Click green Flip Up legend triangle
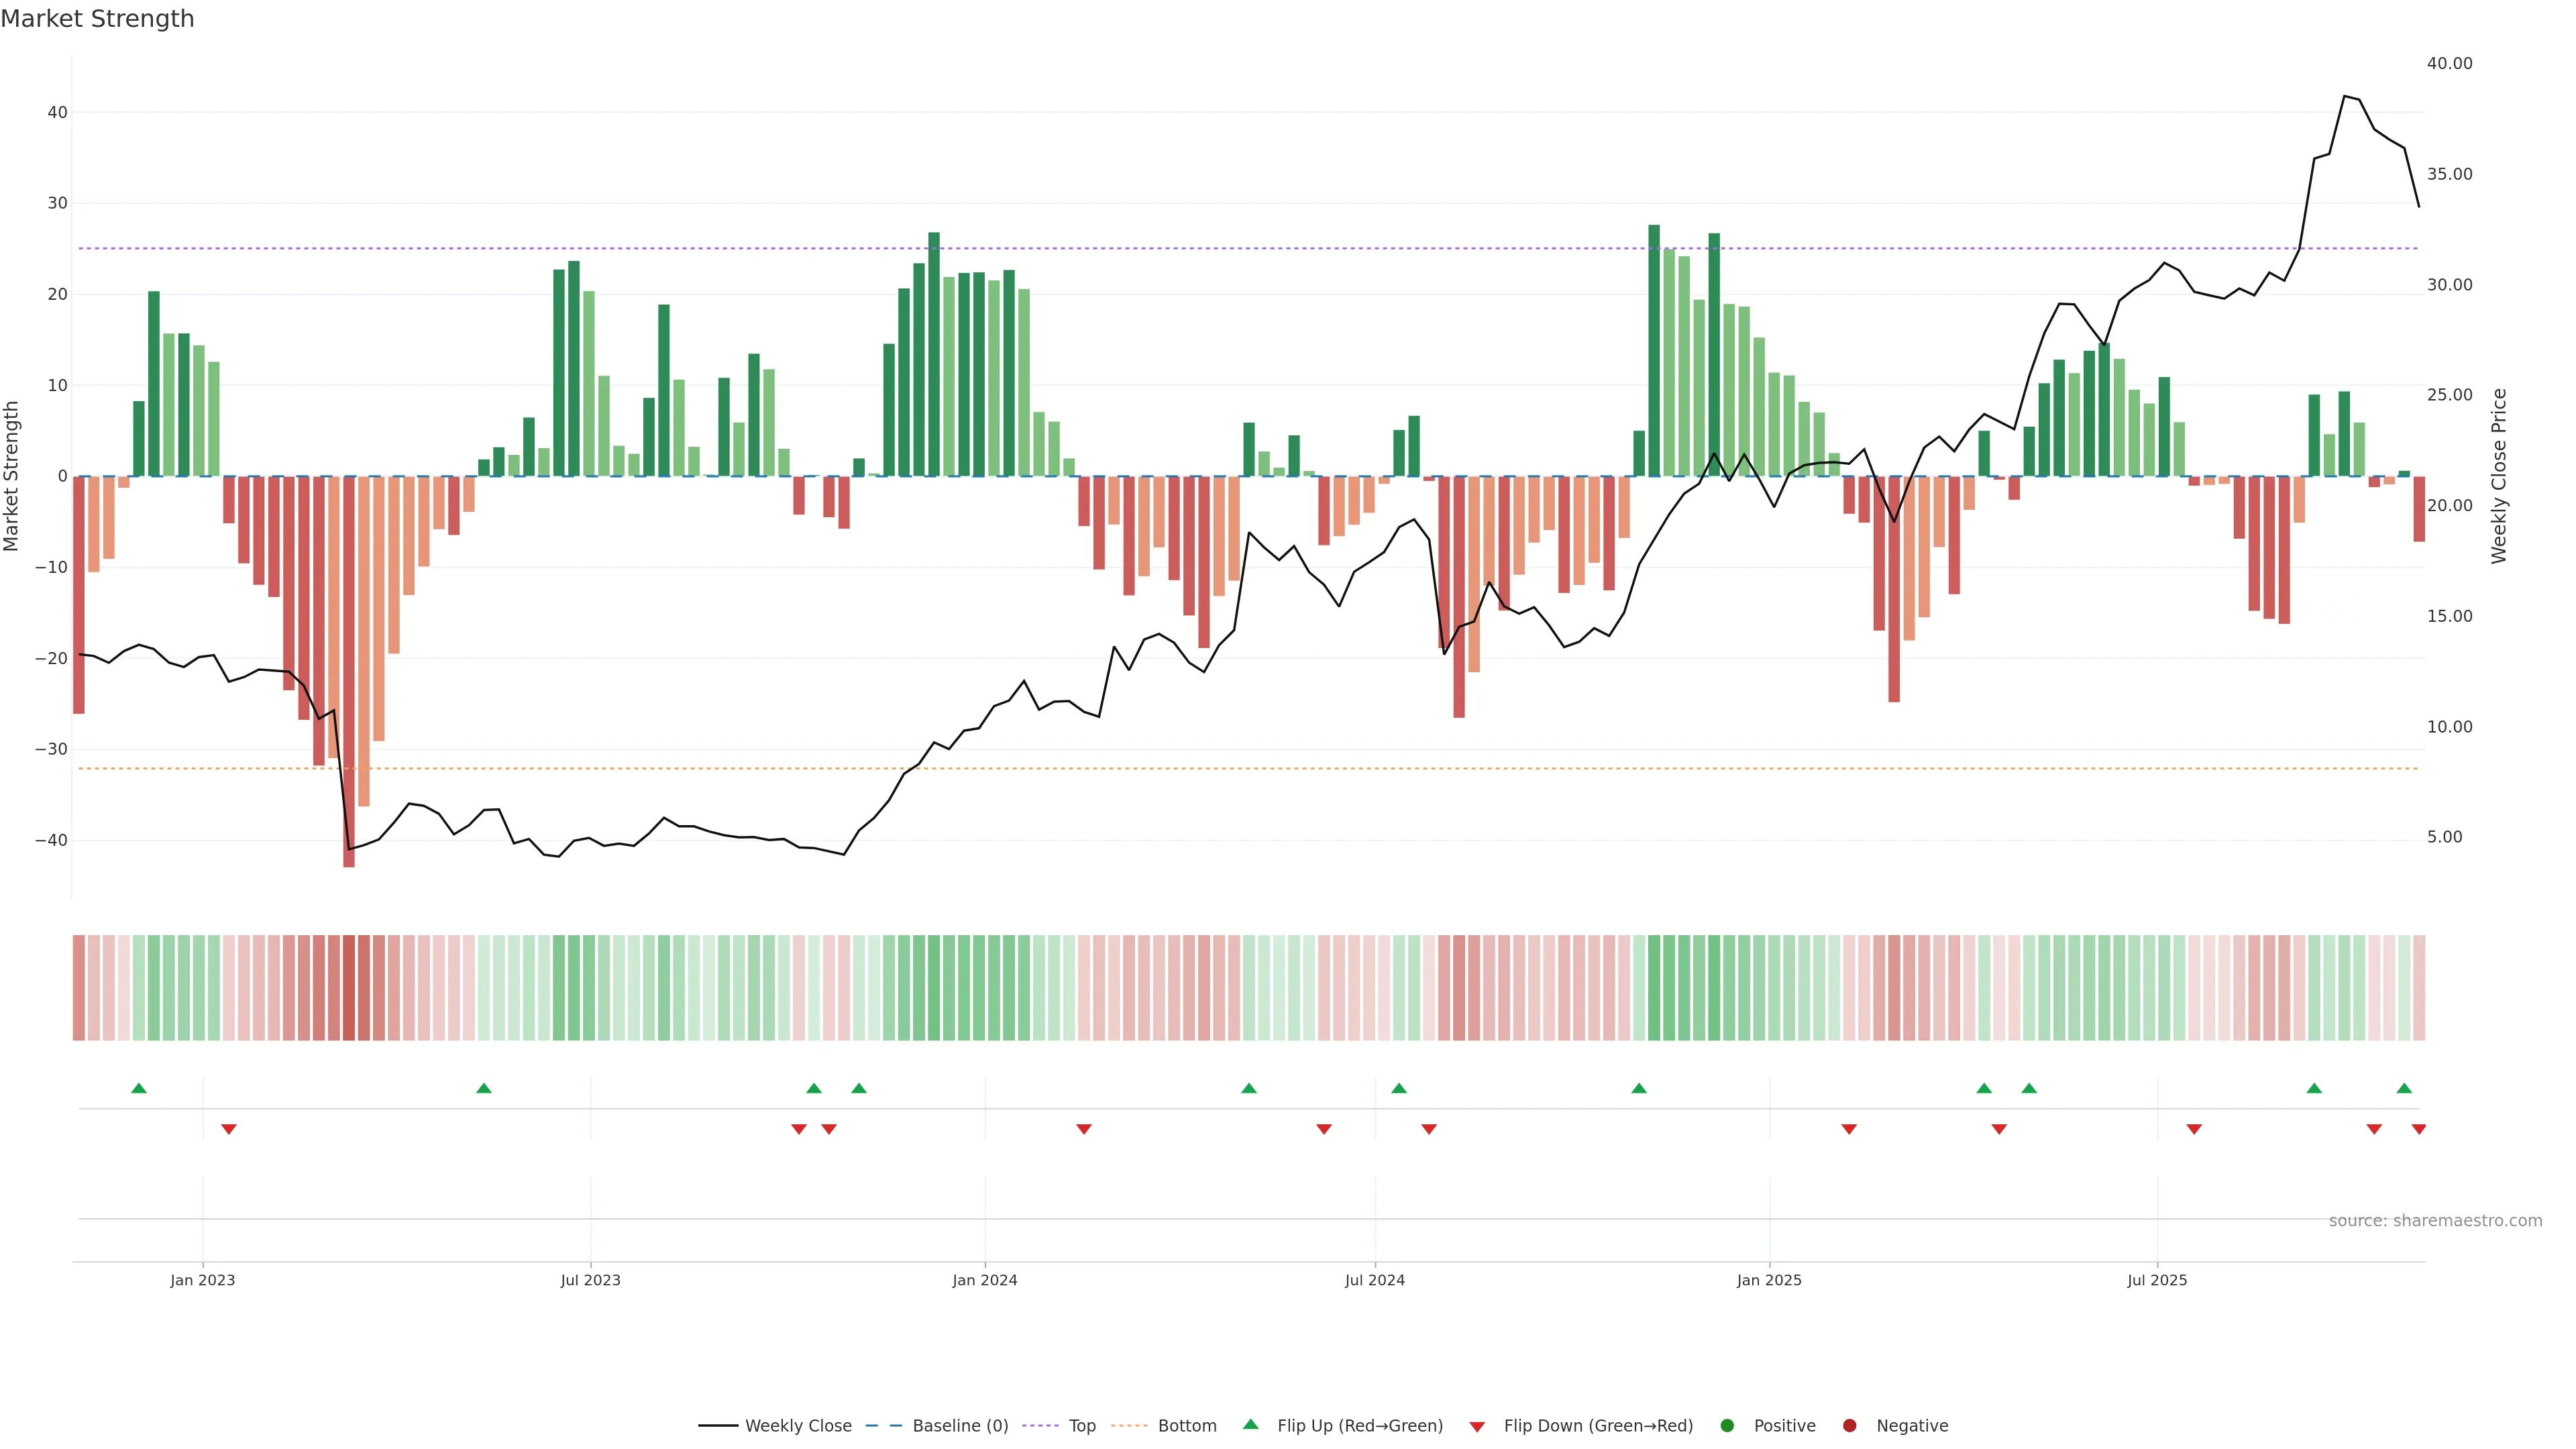The image size is (2576, 1449). (x=1250, y=1425)
